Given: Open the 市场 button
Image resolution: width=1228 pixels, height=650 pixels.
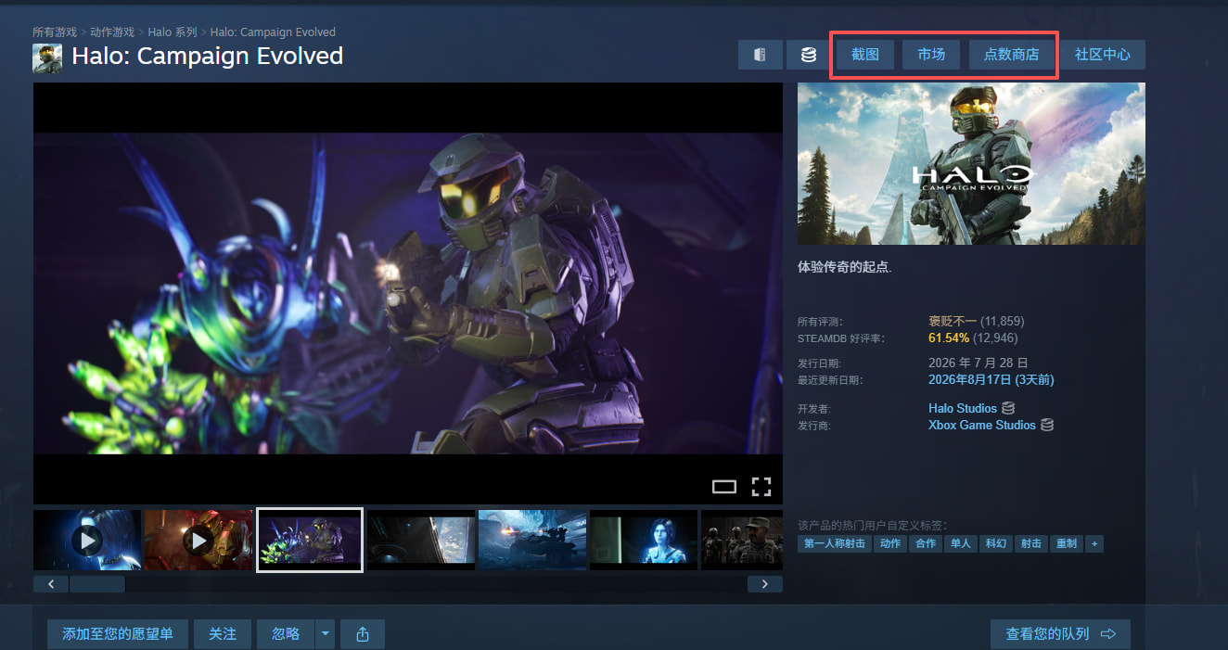Looking at the screenshot, I should coord(931,55).
